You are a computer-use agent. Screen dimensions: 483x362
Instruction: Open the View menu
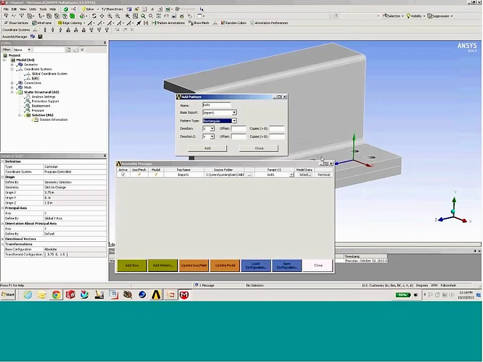click(23, 9)
